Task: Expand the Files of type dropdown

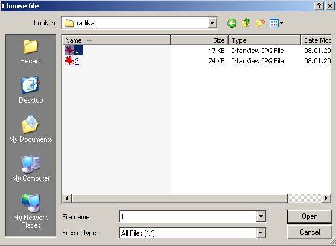Action: 261,233
